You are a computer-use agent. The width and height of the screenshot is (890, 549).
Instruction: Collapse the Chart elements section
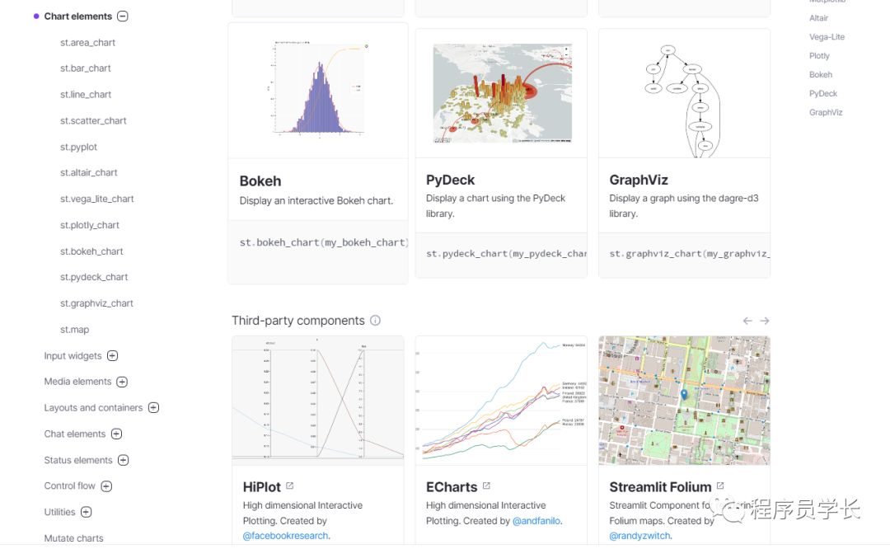pyautogui.click(x=123, y=16)
